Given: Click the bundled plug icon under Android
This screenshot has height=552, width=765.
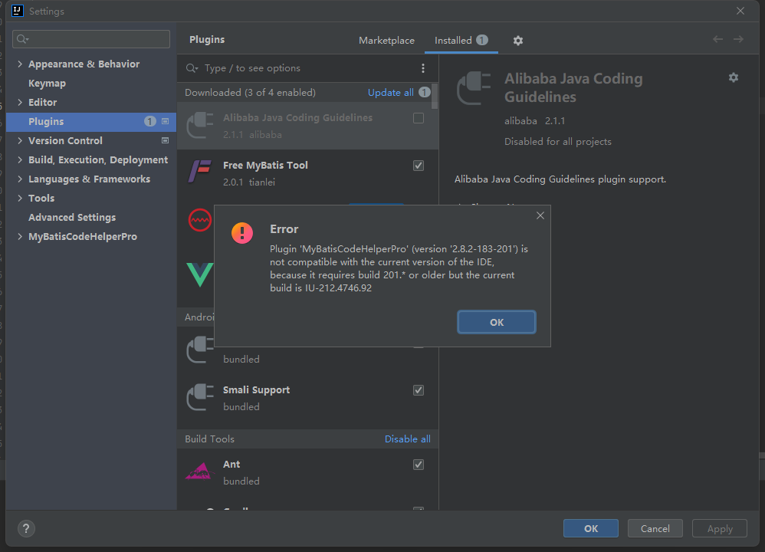Looking at the screenshot, I should (x=200, y=350).
